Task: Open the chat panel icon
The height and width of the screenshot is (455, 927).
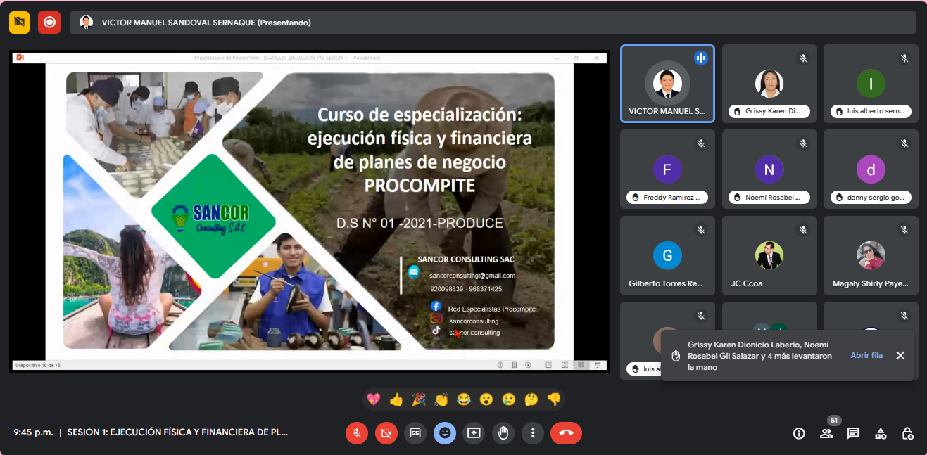Action: 853,433
